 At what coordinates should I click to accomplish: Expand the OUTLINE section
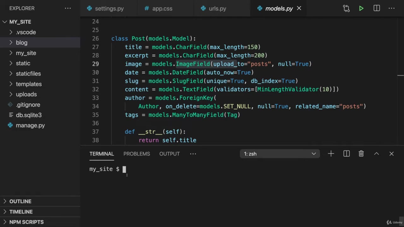[20, 201]
